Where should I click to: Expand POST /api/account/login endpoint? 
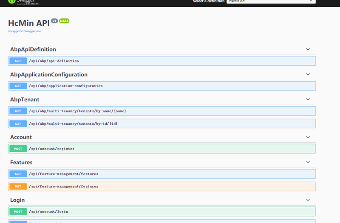pyautogui.click(x=162, y=212)
